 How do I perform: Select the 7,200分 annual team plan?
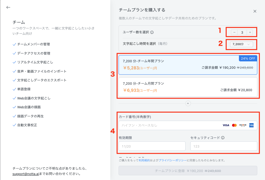pyautogui.click(x=188, y=65)
